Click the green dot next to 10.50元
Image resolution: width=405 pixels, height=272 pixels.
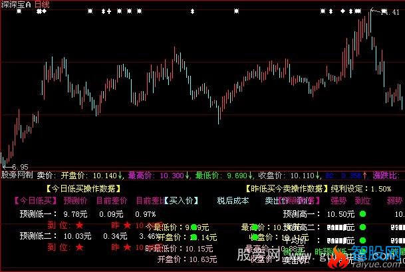362,214
